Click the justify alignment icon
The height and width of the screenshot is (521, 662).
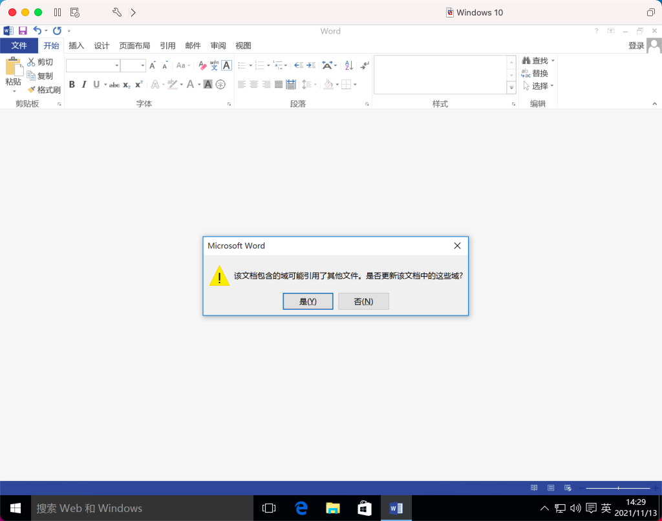coord(278,85)
